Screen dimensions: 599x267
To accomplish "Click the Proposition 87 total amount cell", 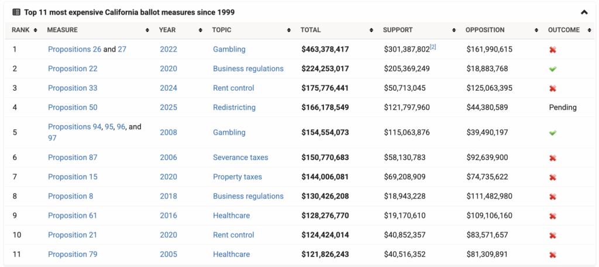I will (325, 158).
